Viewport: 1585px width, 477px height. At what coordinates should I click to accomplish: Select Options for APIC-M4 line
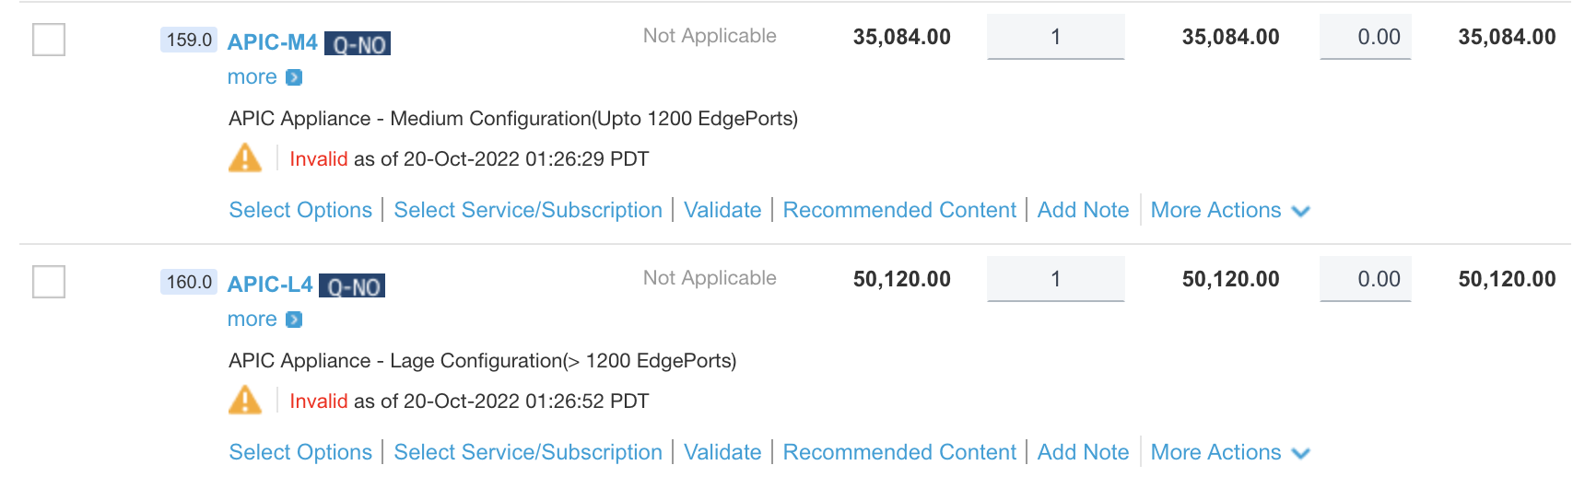click(x=300, y=210)
